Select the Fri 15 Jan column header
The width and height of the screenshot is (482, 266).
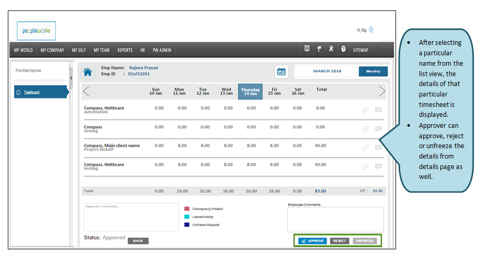coord(274,91)
